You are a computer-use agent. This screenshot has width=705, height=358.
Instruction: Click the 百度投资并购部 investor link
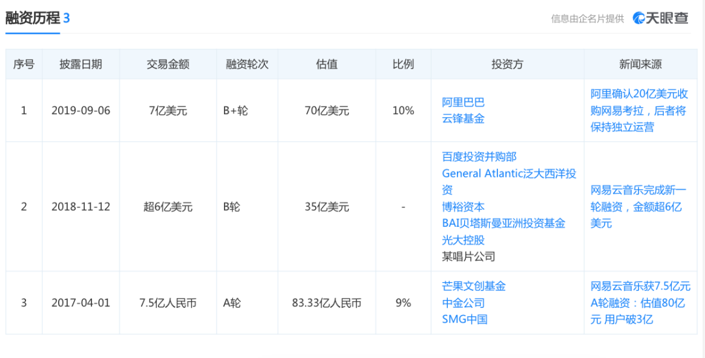pyautogui.click(x=479, y=157)
